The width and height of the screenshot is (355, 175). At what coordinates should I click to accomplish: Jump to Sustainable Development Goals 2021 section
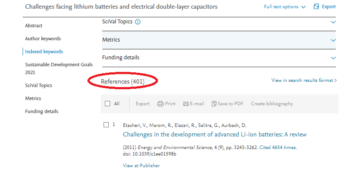(59, 68)
